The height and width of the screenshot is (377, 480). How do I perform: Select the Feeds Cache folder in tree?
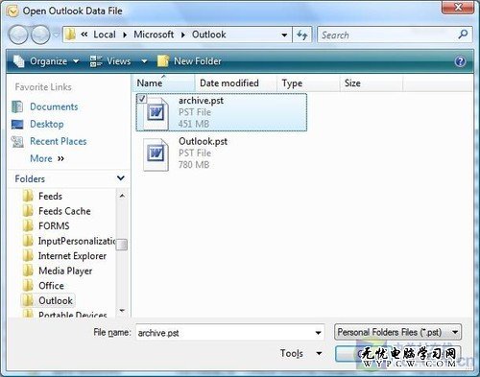pos(64,211)
